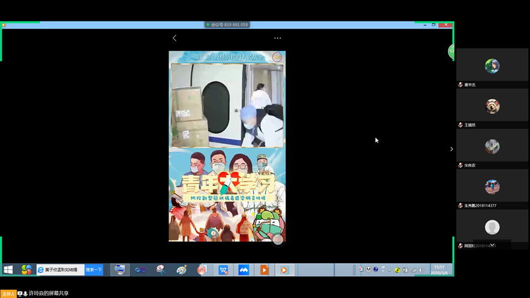Click the name label 康宇杰

tap(470, 84)
